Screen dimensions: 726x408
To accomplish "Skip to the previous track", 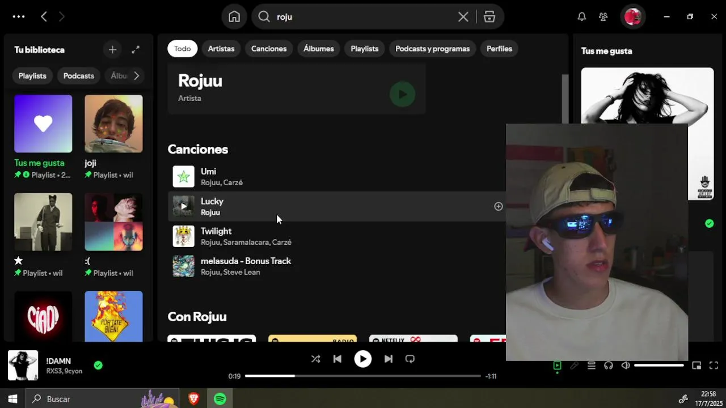I will 337,359.
